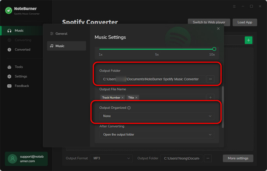Maximize the NoteBurner window
Viewport: 267px width, 171px height.
251,6
